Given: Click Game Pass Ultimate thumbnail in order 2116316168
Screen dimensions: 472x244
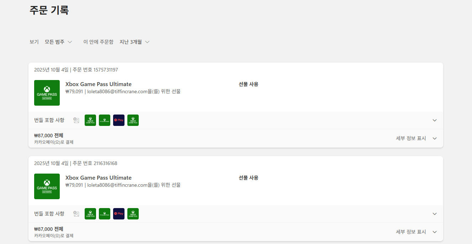Looking at the screenshot, I should (x=47, y=186).
